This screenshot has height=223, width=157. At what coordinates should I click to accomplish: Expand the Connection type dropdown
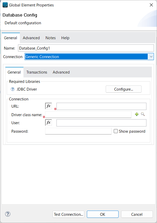[x=151, y=57]
